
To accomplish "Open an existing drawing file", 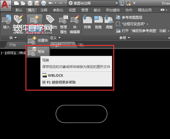I will tap(23, 3).
